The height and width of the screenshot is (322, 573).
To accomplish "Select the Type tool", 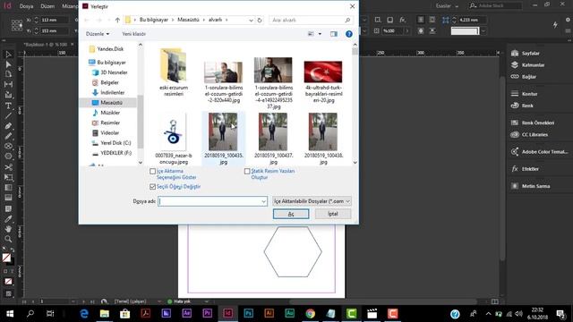I will [8, 106].
